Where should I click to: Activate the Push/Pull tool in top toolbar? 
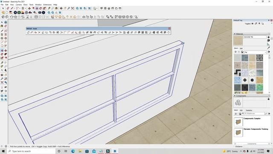29,8
